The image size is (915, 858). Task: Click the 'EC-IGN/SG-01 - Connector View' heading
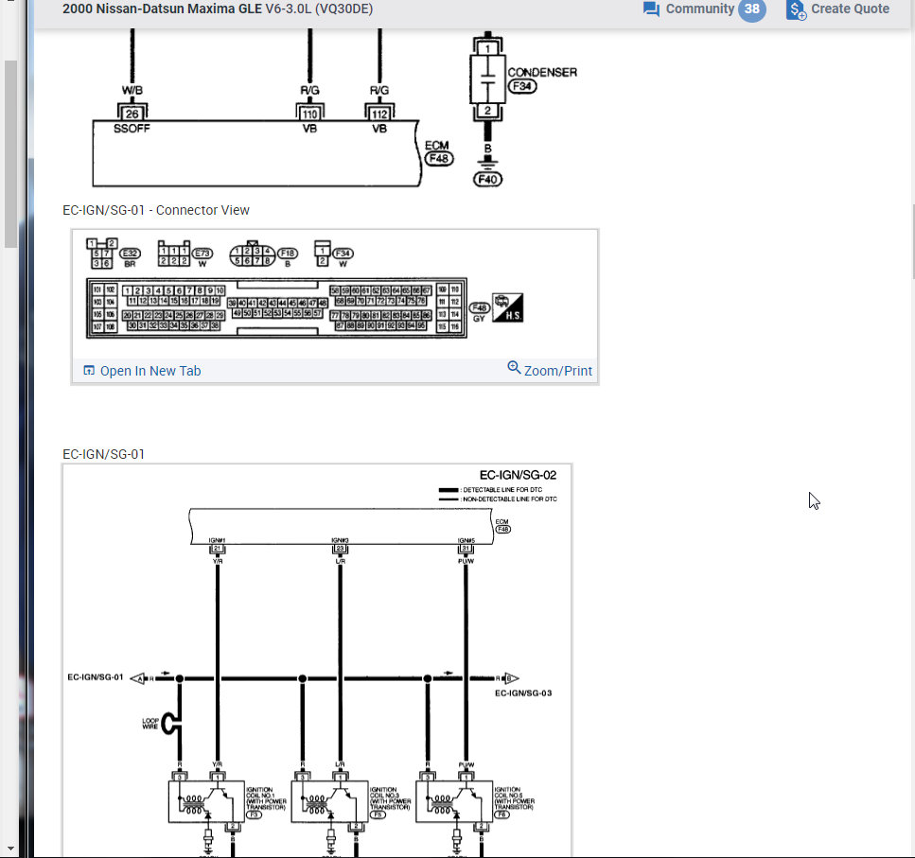tap(156, 210)
